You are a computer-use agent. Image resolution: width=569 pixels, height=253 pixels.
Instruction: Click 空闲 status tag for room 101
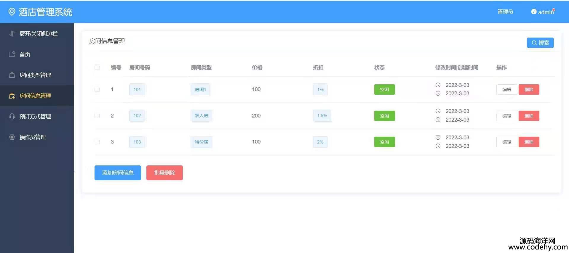coord(384,89)
